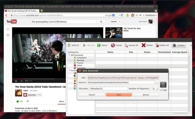Bookmark page with star icon in Firefox

117,15
